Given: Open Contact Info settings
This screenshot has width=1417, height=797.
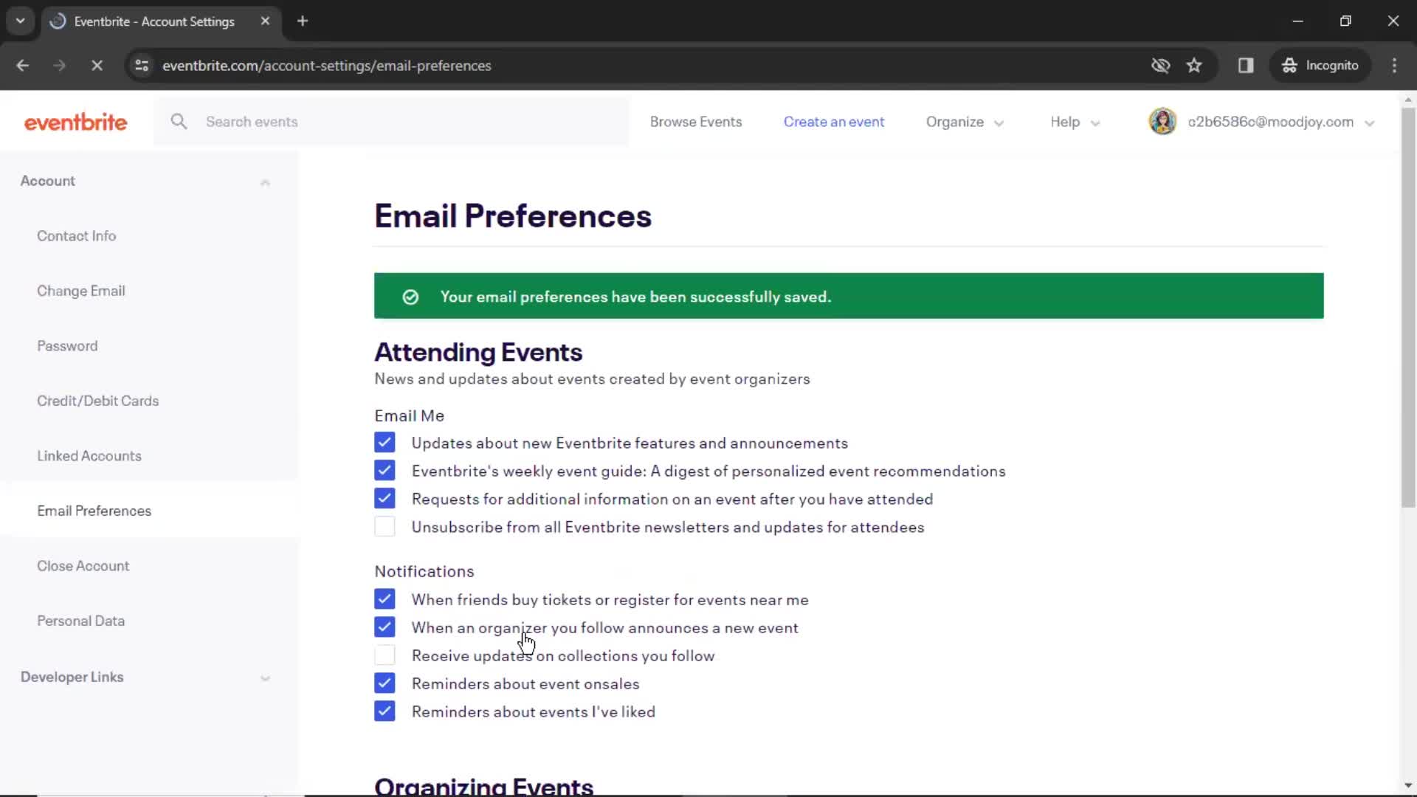Looking at the screenshot, I should tap(77, 236).
